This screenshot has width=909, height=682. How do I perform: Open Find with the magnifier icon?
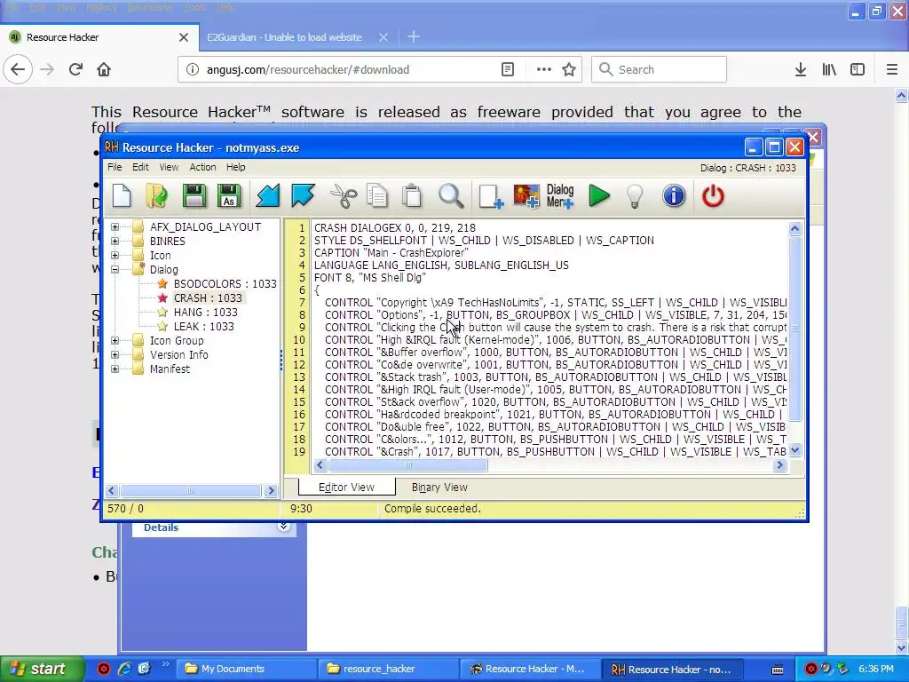[x=451, y=196]
